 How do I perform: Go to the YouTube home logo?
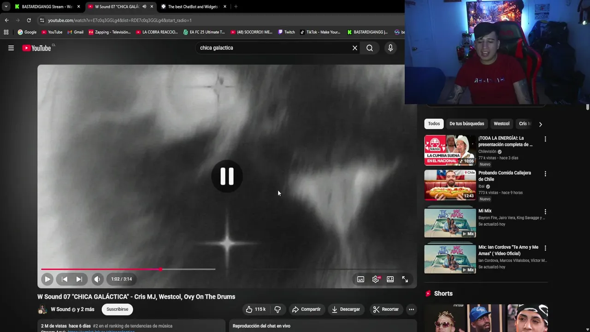[37, 48]
